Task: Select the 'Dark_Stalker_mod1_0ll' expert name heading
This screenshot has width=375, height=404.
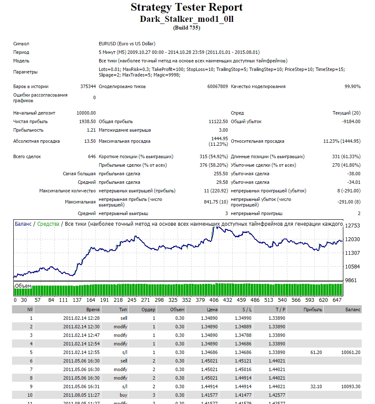Action: point(186,19)
